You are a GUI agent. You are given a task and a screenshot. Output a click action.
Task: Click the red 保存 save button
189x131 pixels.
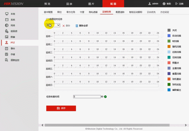(x=61, y=108)
